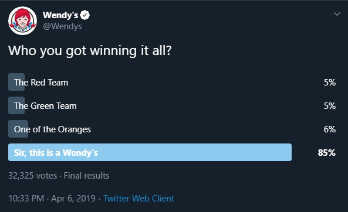Expand the tweet options chevron

[x=337, y=14]
